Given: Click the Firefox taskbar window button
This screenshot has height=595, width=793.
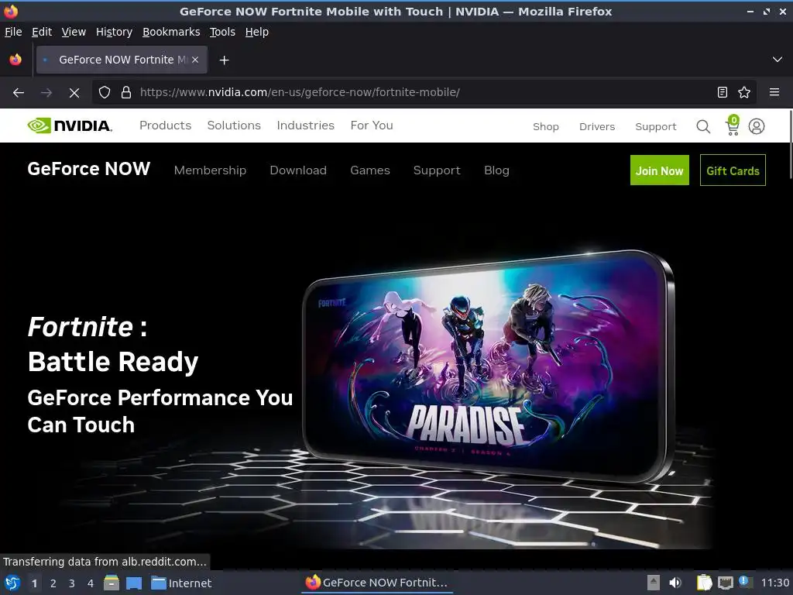Looking at the screenshot, I should tap(377, 583).
